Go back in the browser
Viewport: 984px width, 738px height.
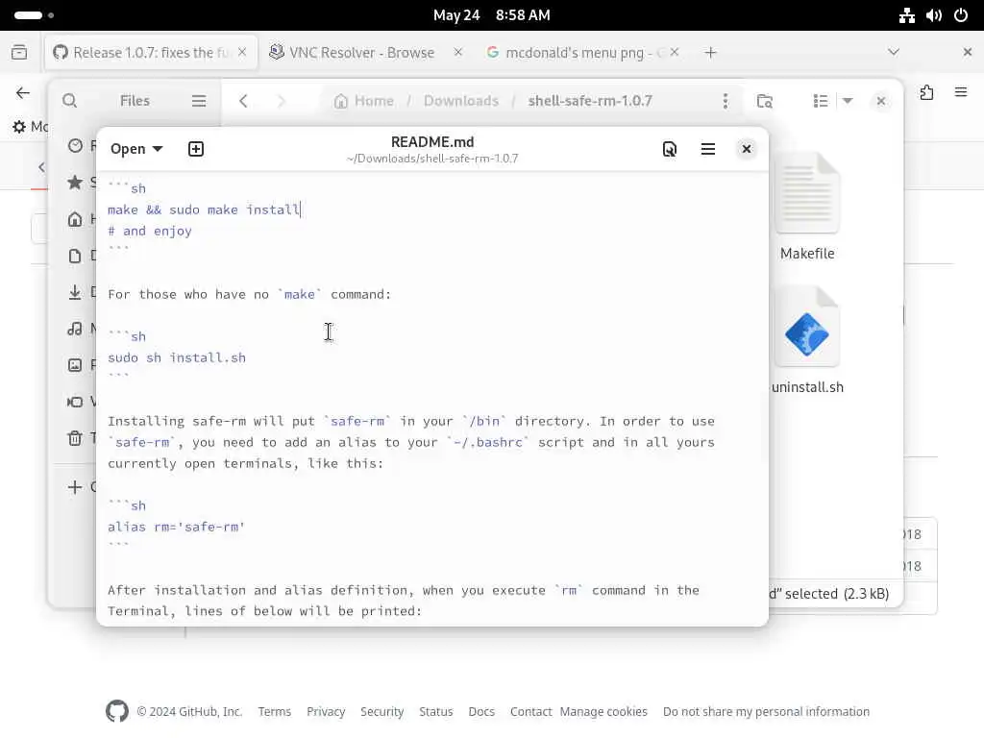pyautogui.click(x=23, y=93)
